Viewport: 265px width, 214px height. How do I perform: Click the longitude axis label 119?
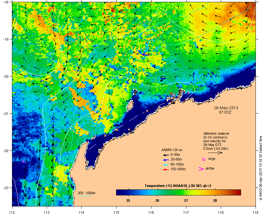coord(256,212)
